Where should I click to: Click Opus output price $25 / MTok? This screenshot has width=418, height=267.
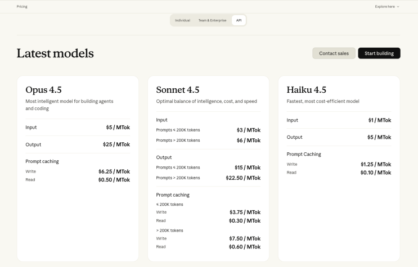(116, 144)
